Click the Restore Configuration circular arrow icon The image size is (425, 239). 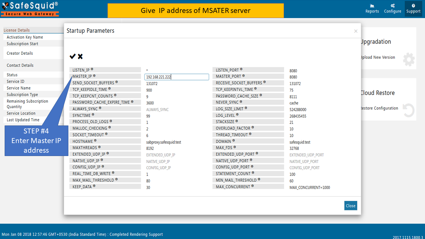click(409, 111)
